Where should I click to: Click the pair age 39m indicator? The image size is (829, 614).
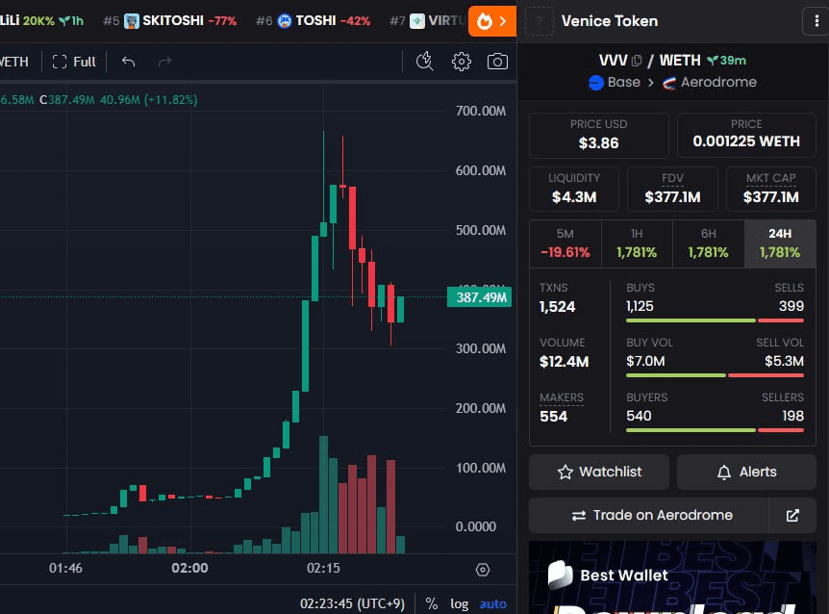click(727, 61)
